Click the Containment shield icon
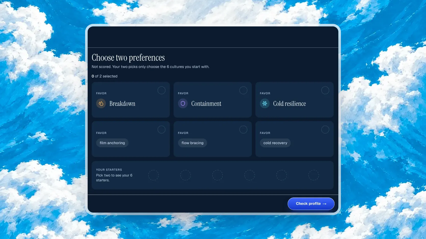The image size is (426, 239). click(x=183, y=103)
